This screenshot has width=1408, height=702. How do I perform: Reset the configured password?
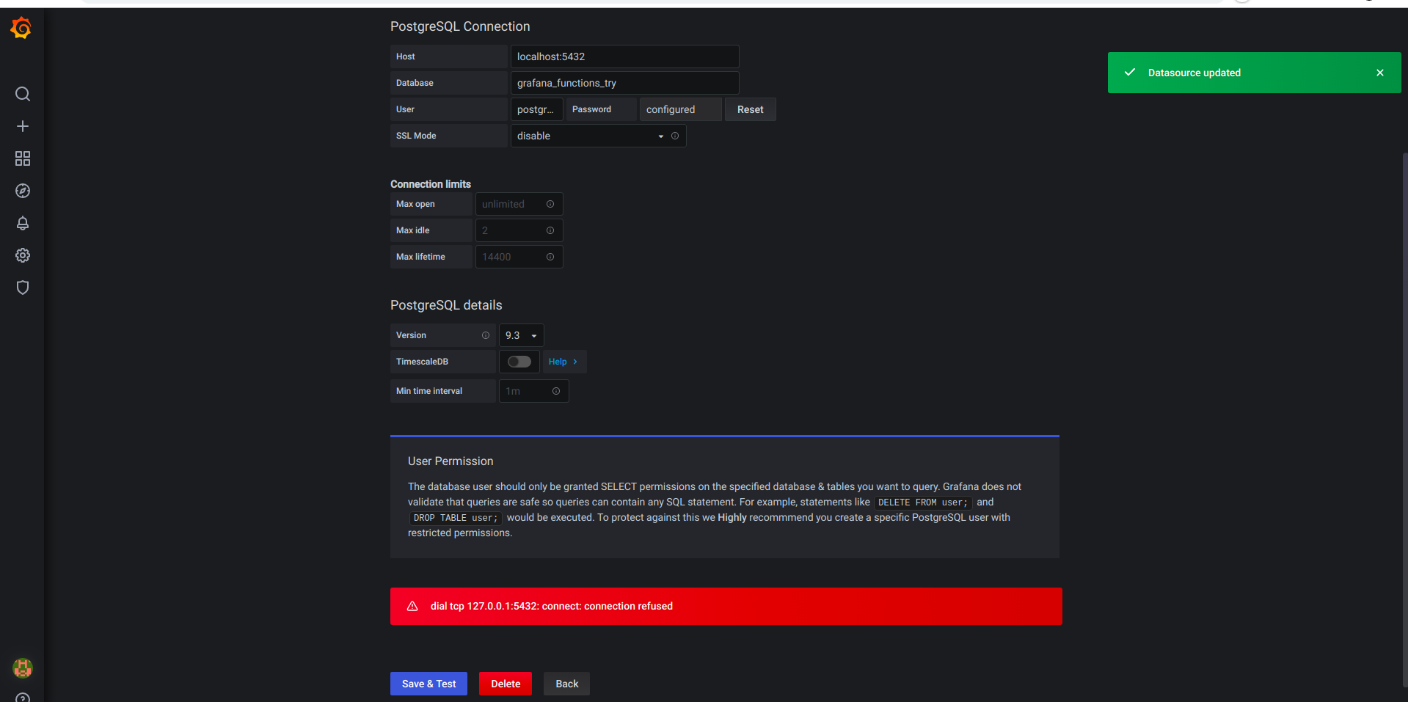point(751,109)
